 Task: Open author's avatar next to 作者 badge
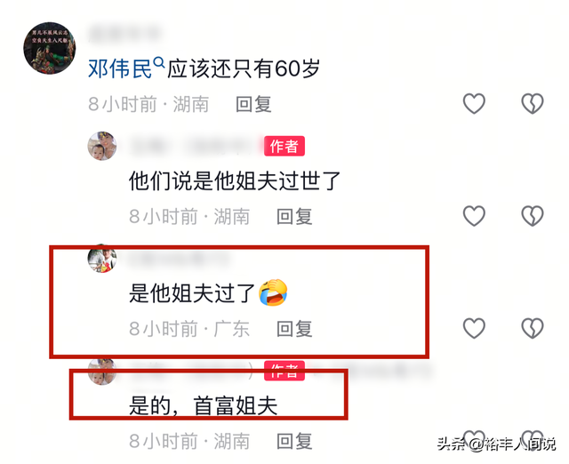pos(102,146)
